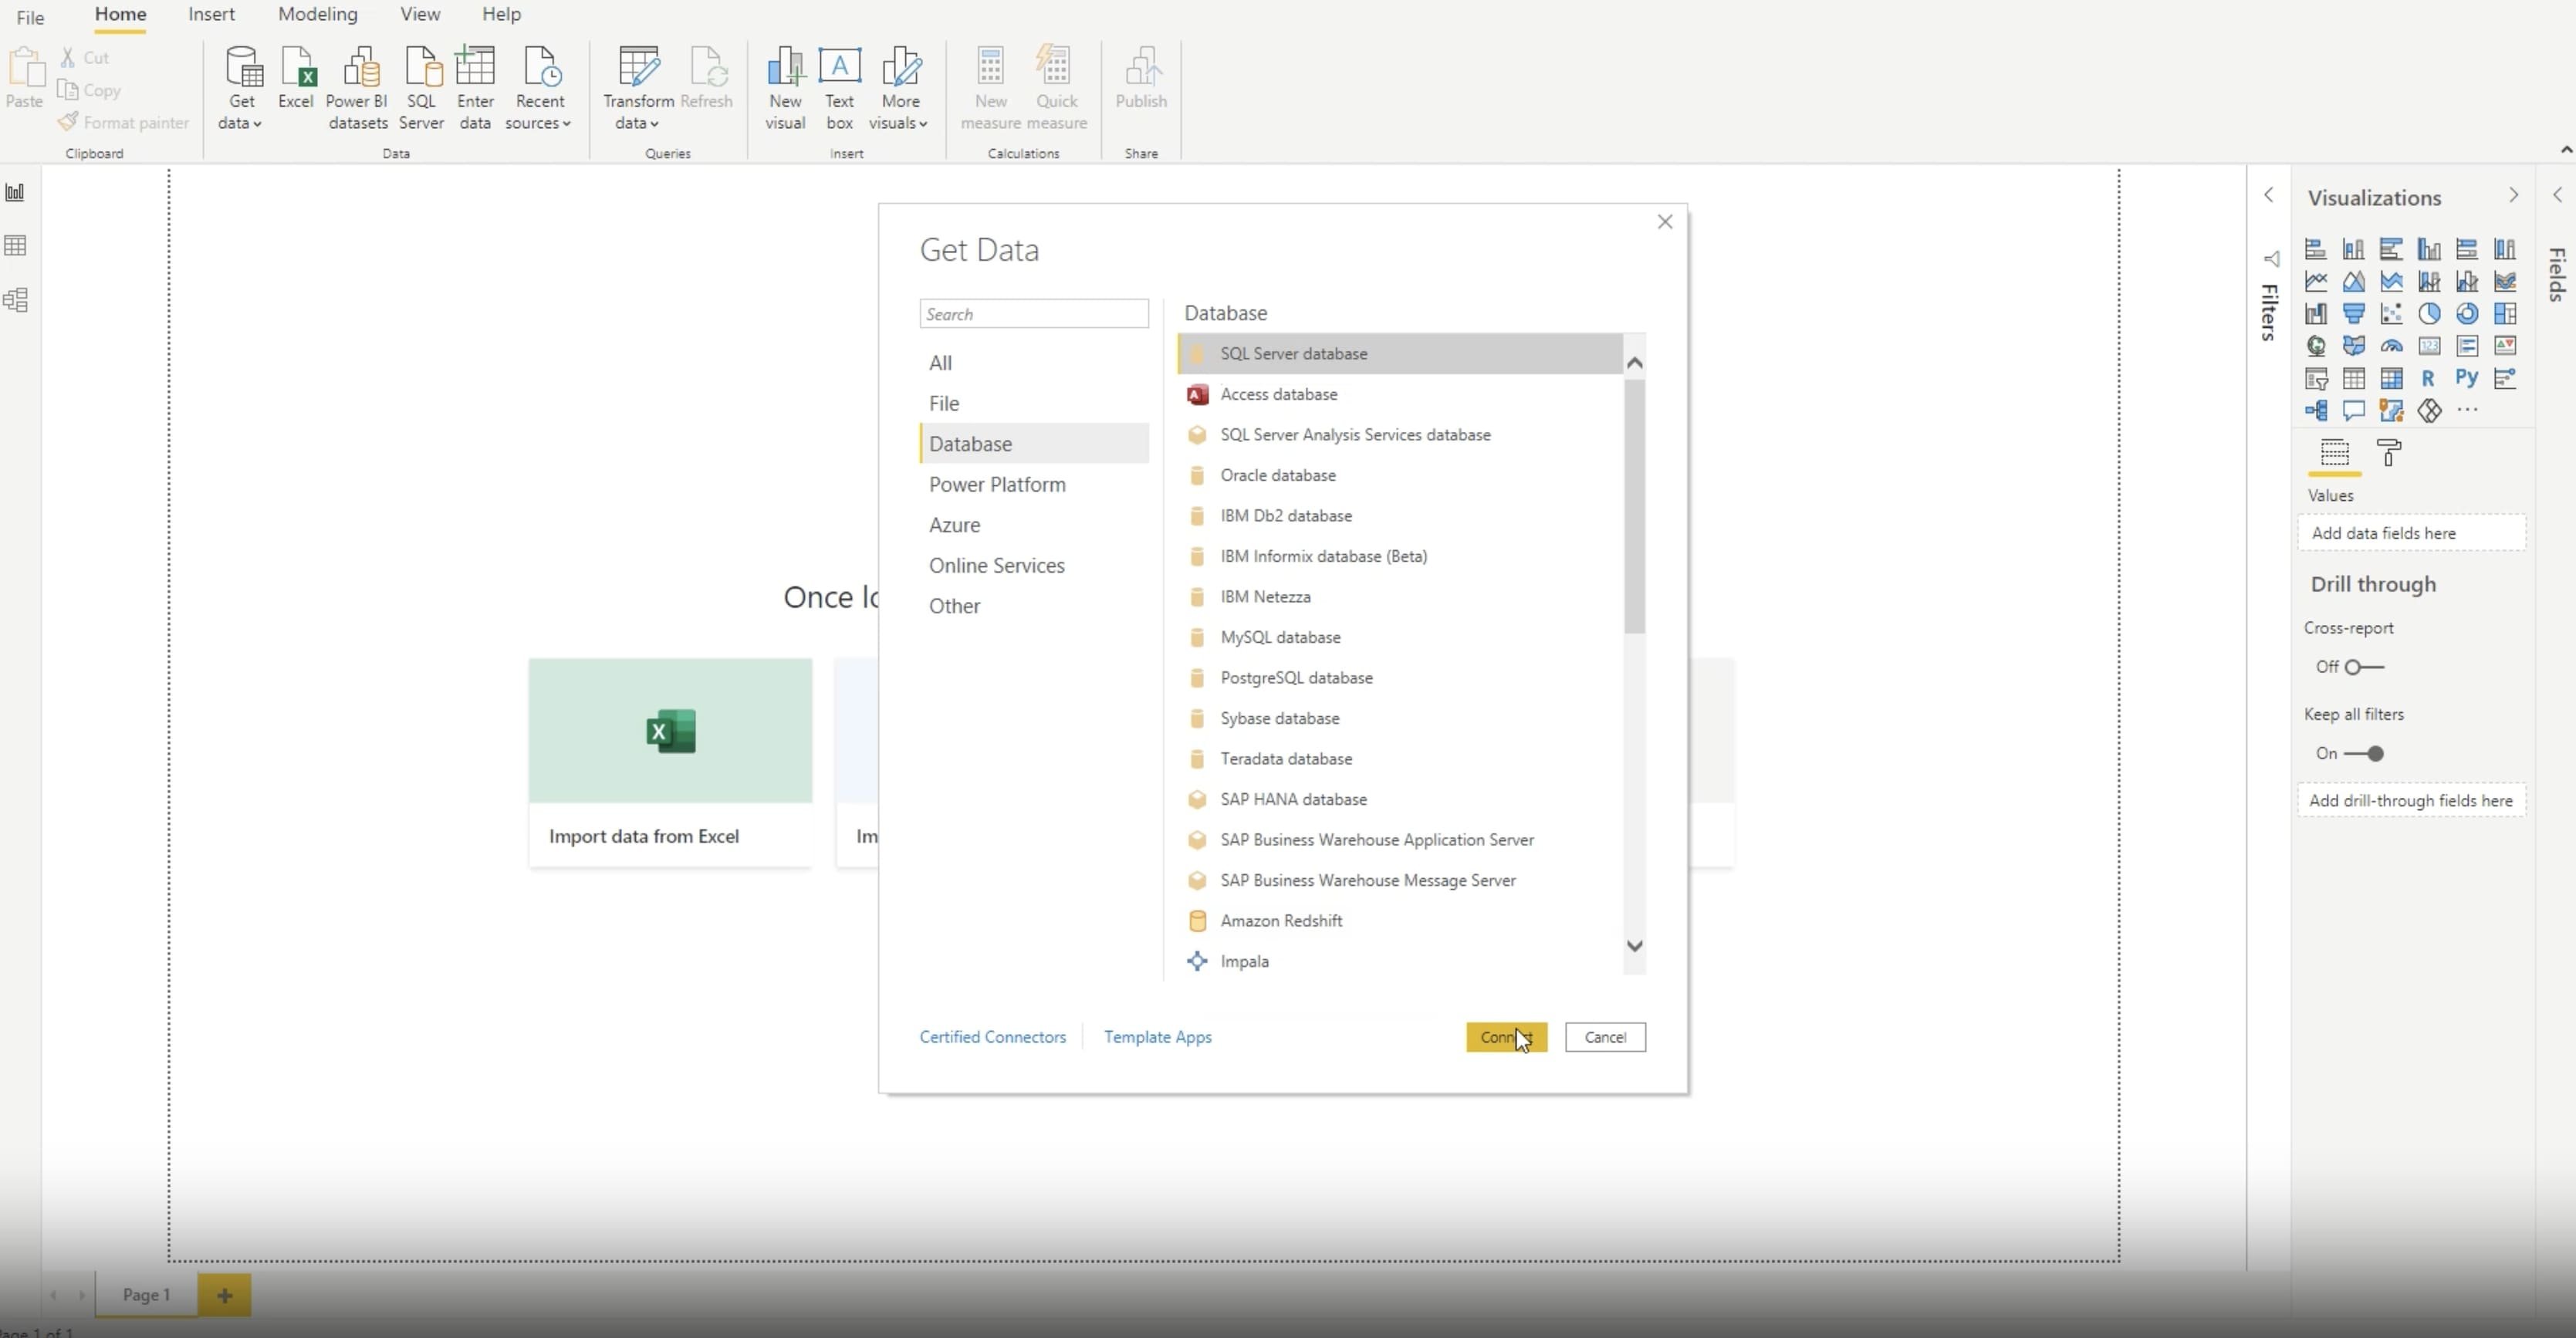The image size is (2576, 1338).
Task: Select the Page 1 tab
Action: pos(146,1294)
